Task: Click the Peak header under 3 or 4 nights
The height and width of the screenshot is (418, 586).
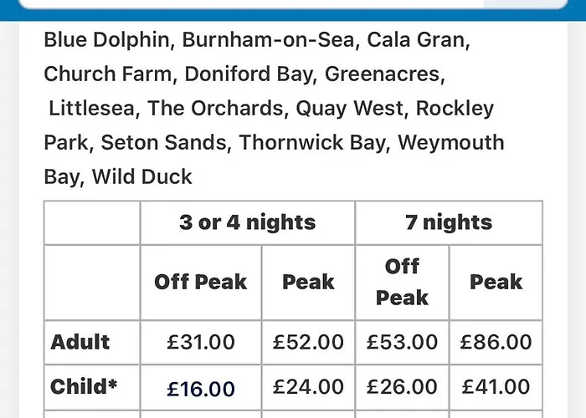Action: pos(308,283)
